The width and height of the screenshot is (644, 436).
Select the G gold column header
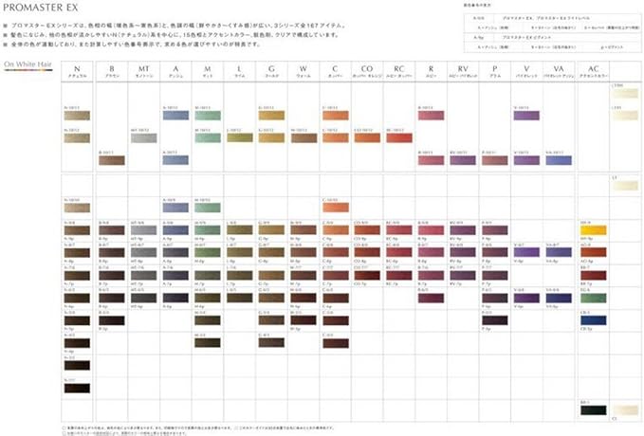tap(271, 71)
